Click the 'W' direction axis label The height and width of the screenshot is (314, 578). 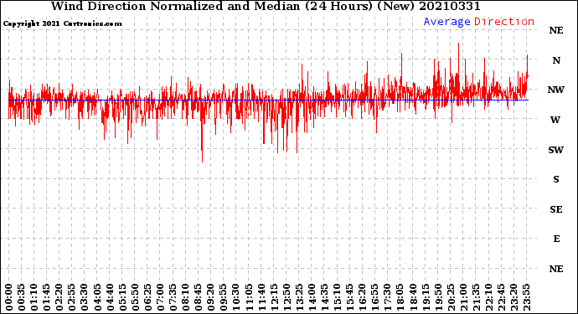coord(555,120)
